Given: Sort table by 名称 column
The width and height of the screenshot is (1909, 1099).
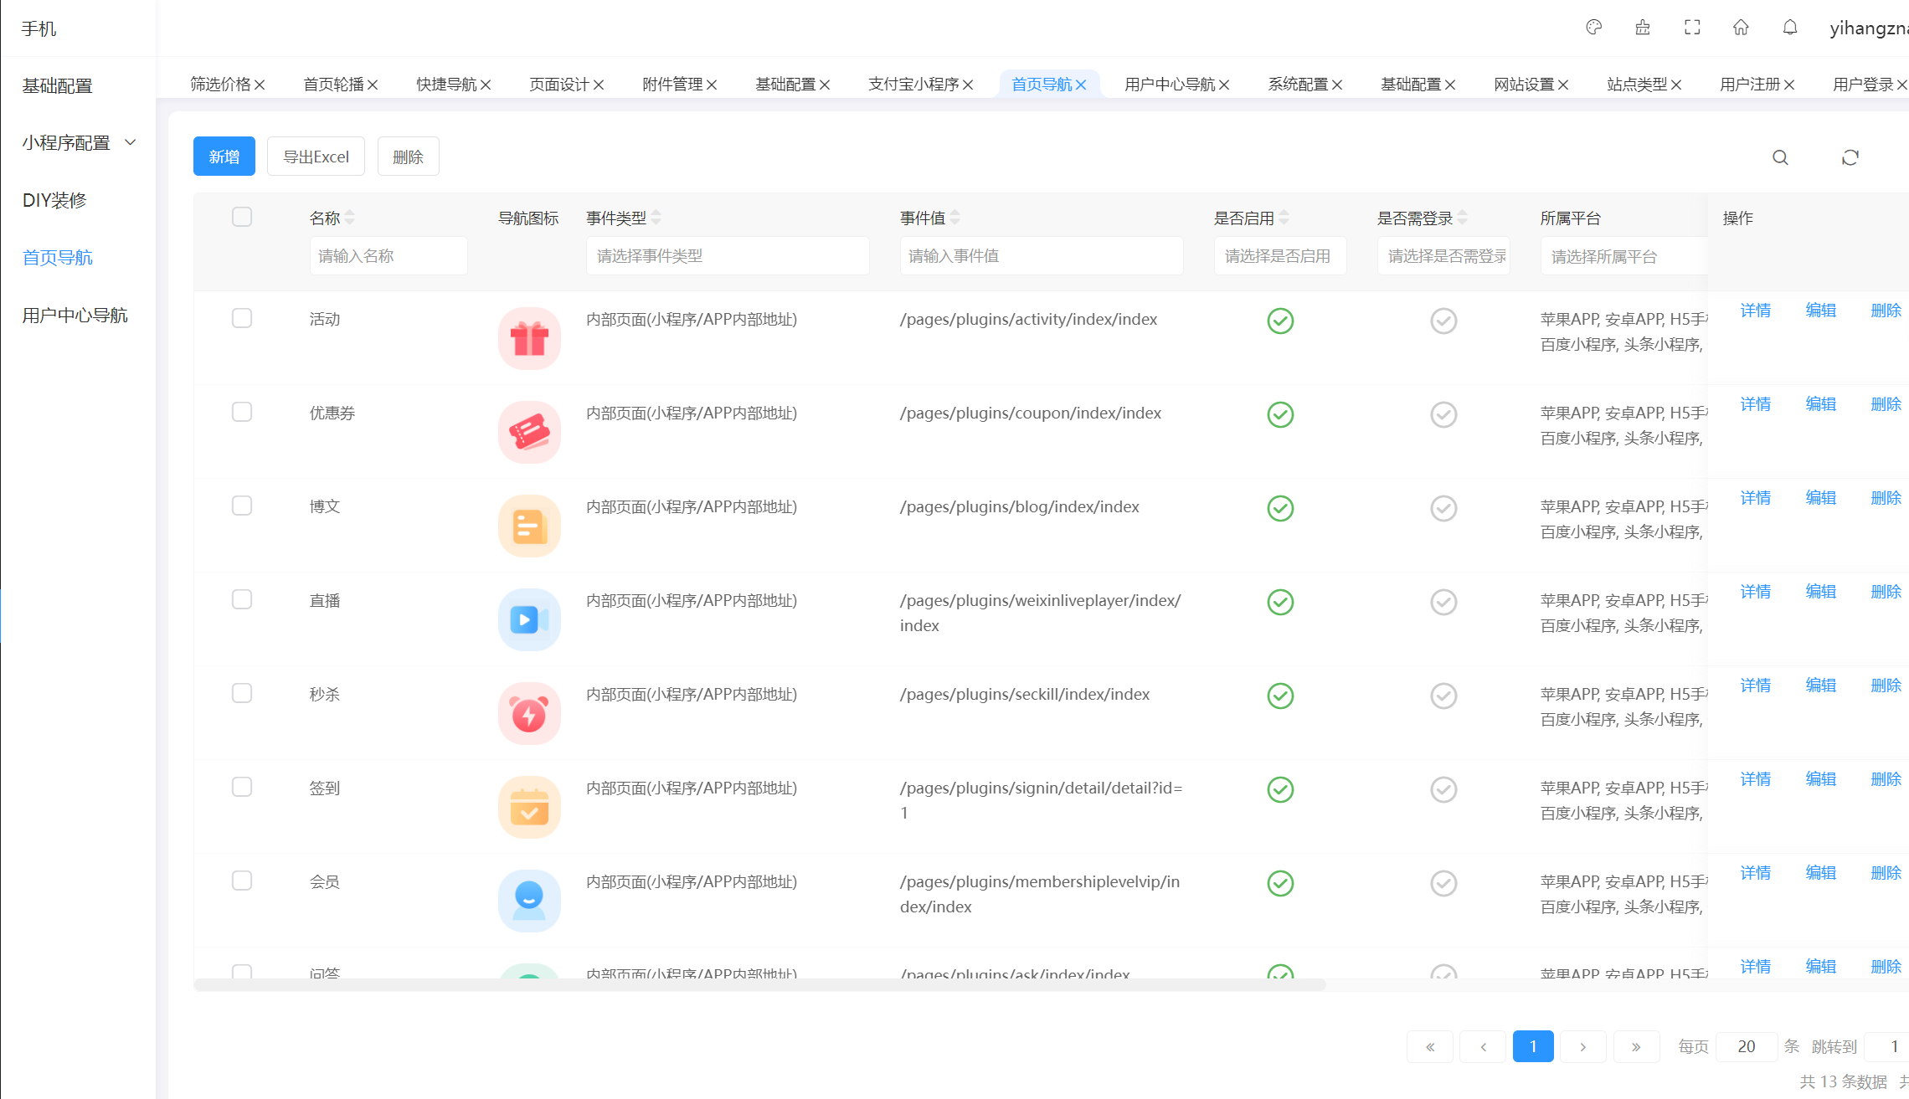Looking at the screenshot, I should (350, 218).
